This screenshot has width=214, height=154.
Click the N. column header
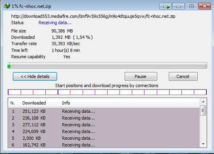(x=14, y=103)
